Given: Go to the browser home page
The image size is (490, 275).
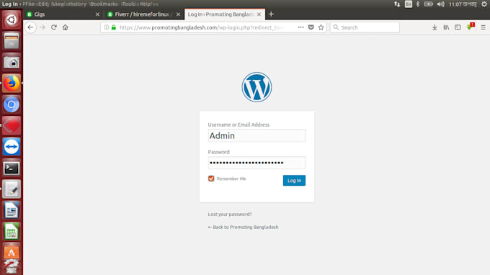Looking at the screenshot, I should tap(65, 27).
